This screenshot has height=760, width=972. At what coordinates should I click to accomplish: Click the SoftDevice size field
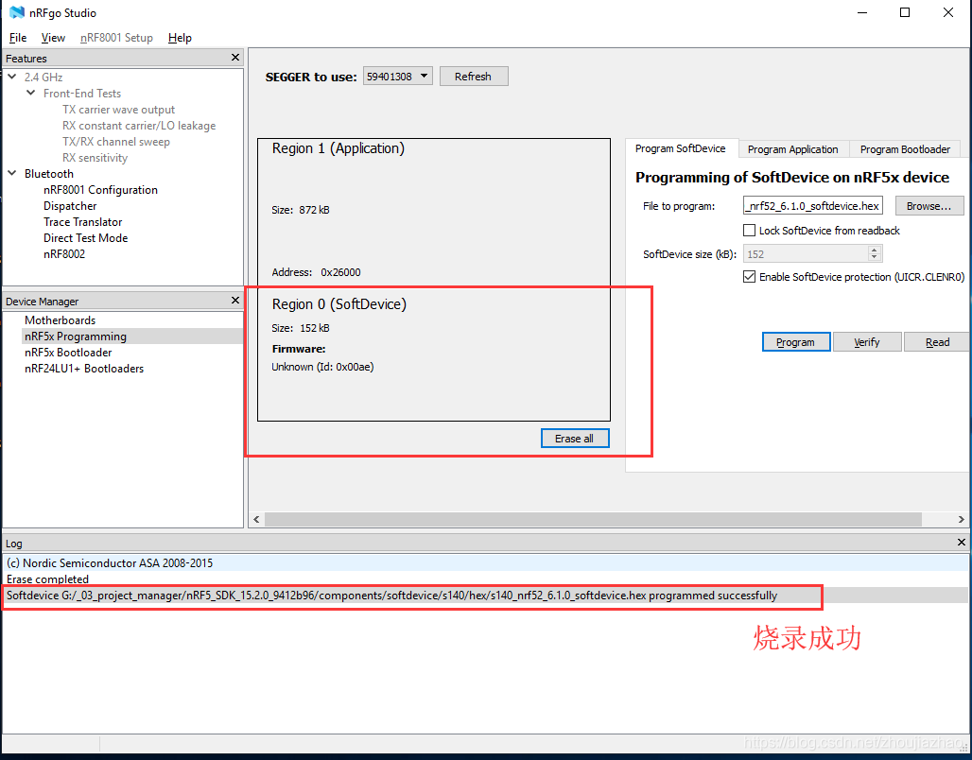click(806, 254)
